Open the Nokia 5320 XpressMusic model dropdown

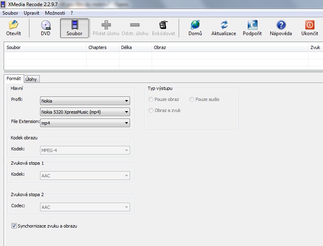[85, 112]
